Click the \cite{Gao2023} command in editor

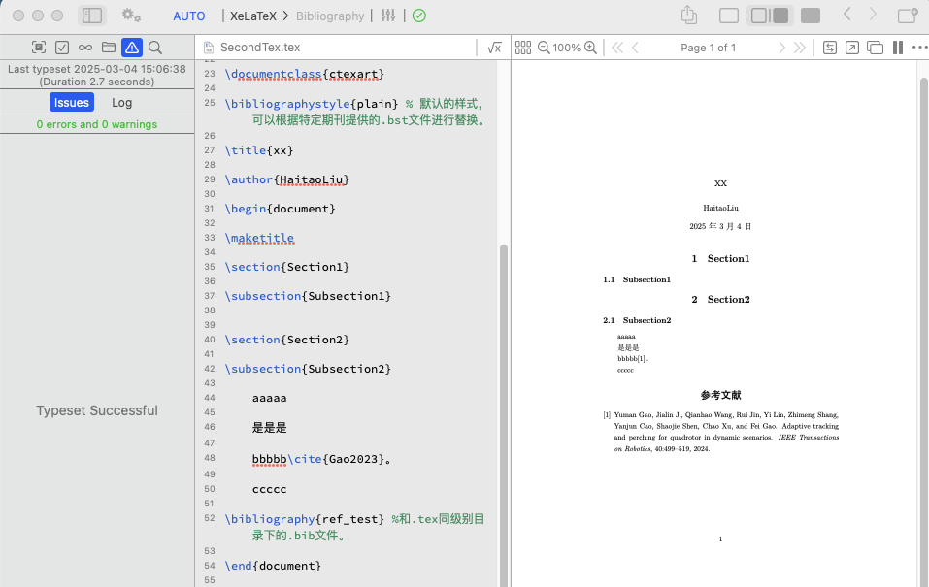336,459
